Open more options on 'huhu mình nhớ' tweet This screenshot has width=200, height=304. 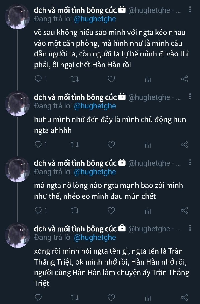[x=190, y=97]
